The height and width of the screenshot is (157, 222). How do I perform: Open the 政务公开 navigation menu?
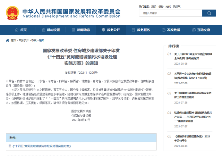click(x=111, y=30)
